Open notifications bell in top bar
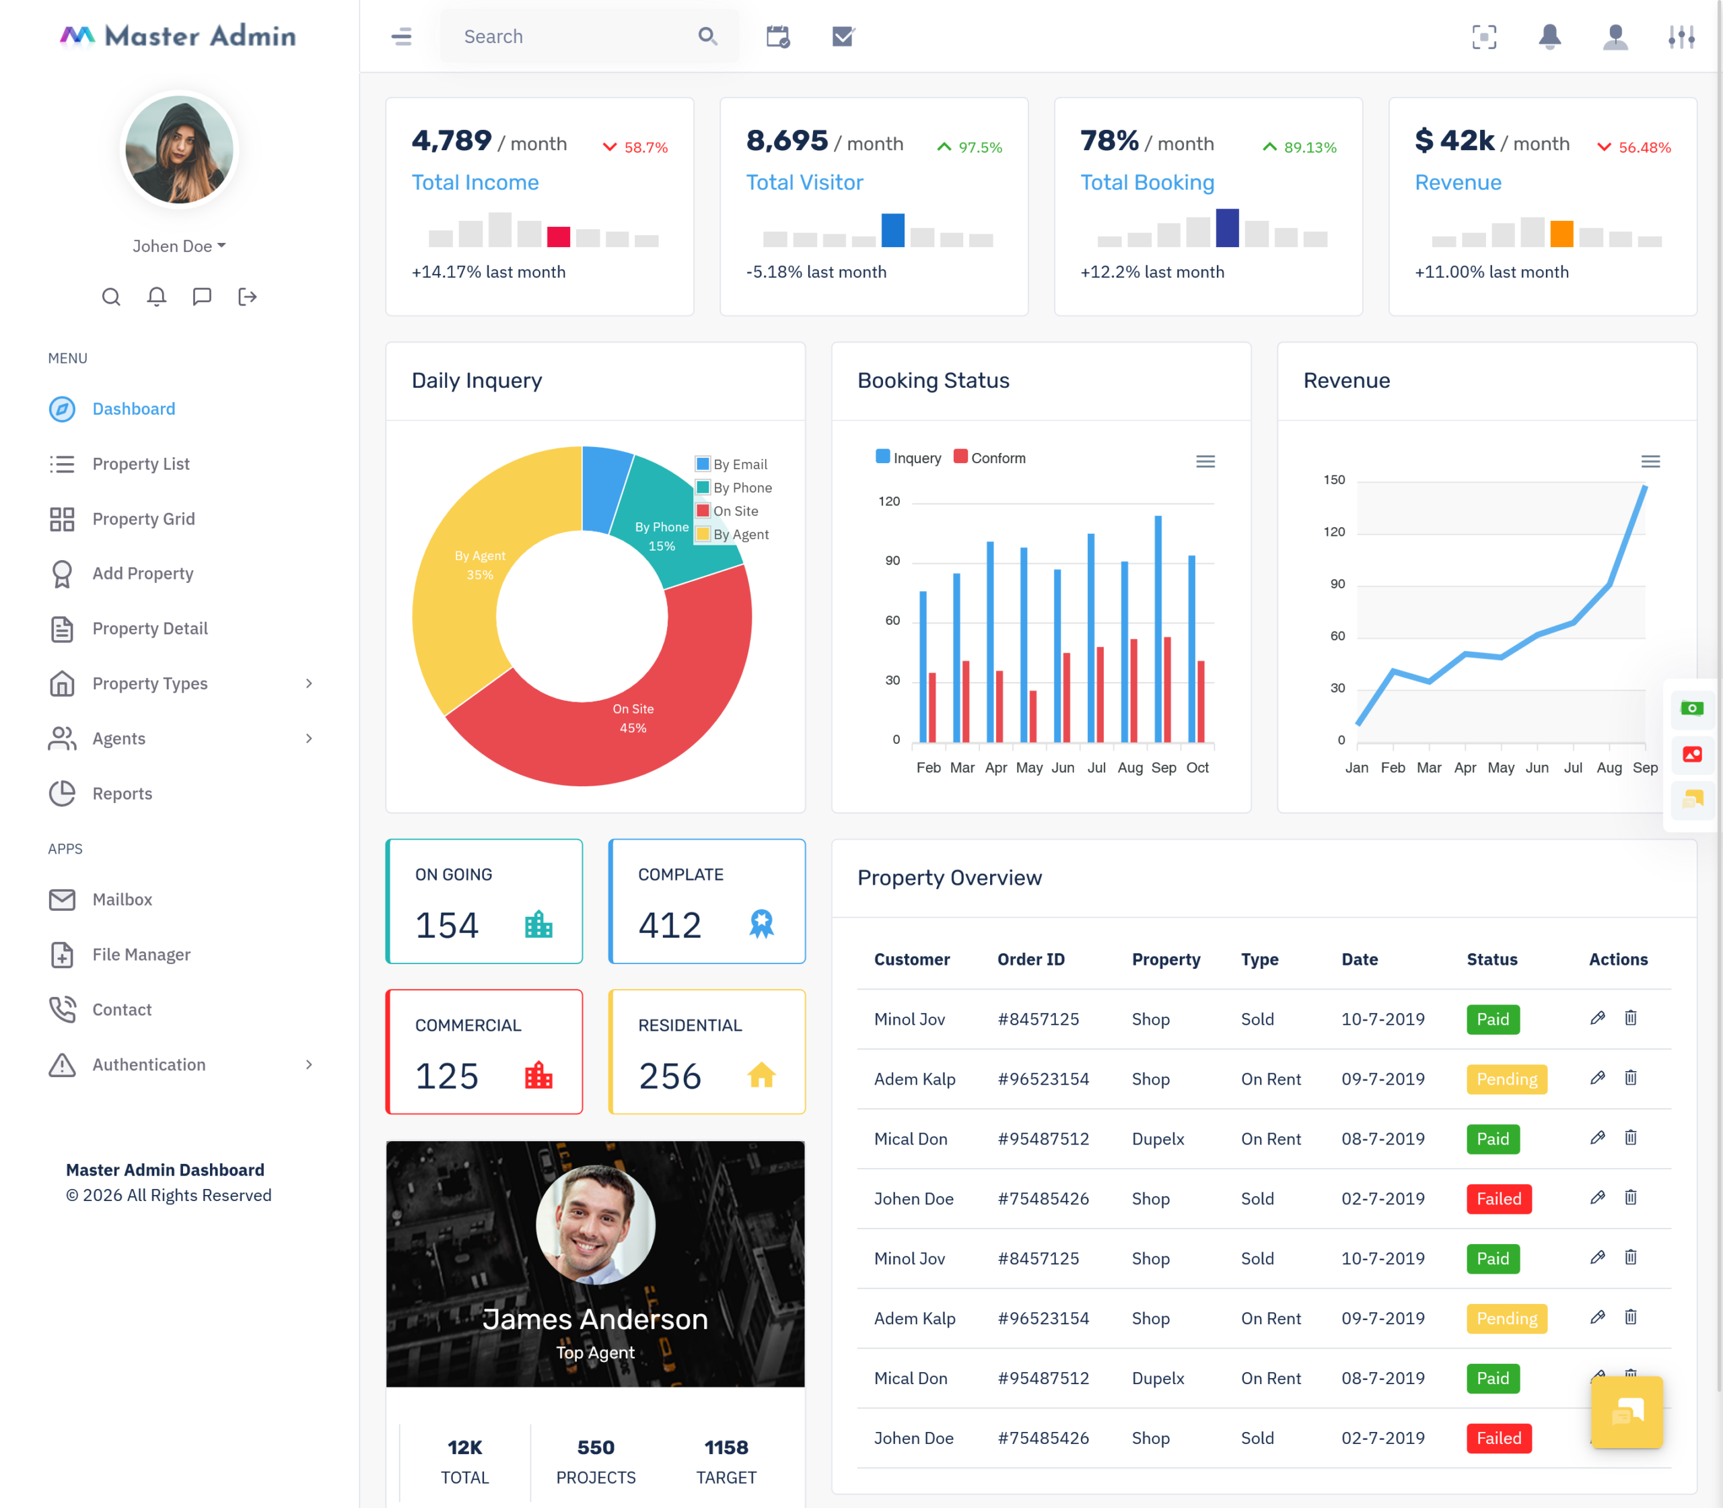 1549,36
